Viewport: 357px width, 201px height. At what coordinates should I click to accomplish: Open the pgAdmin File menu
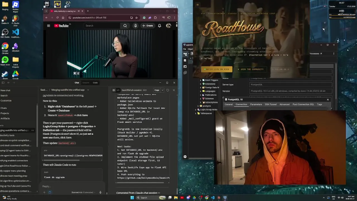[x=184, y=49]
